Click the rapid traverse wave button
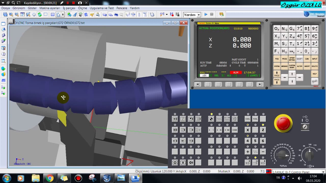The image size is (326, 183). coord(255,152)
